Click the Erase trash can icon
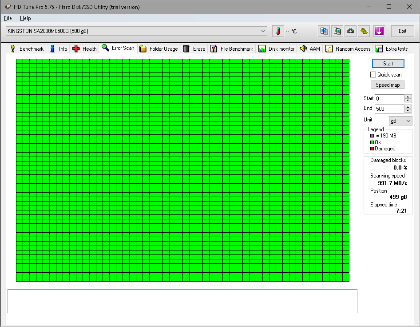The image size is (420, 327). [186, 48]
